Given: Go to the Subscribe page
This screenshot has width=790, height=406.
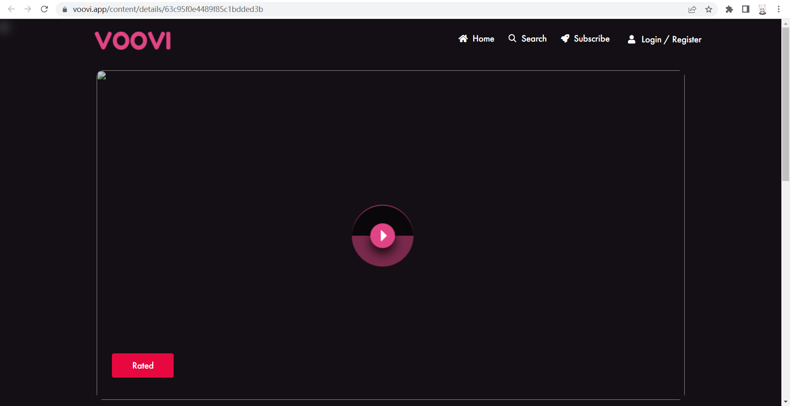Looking at the screenshot, I should coord(585,39).
